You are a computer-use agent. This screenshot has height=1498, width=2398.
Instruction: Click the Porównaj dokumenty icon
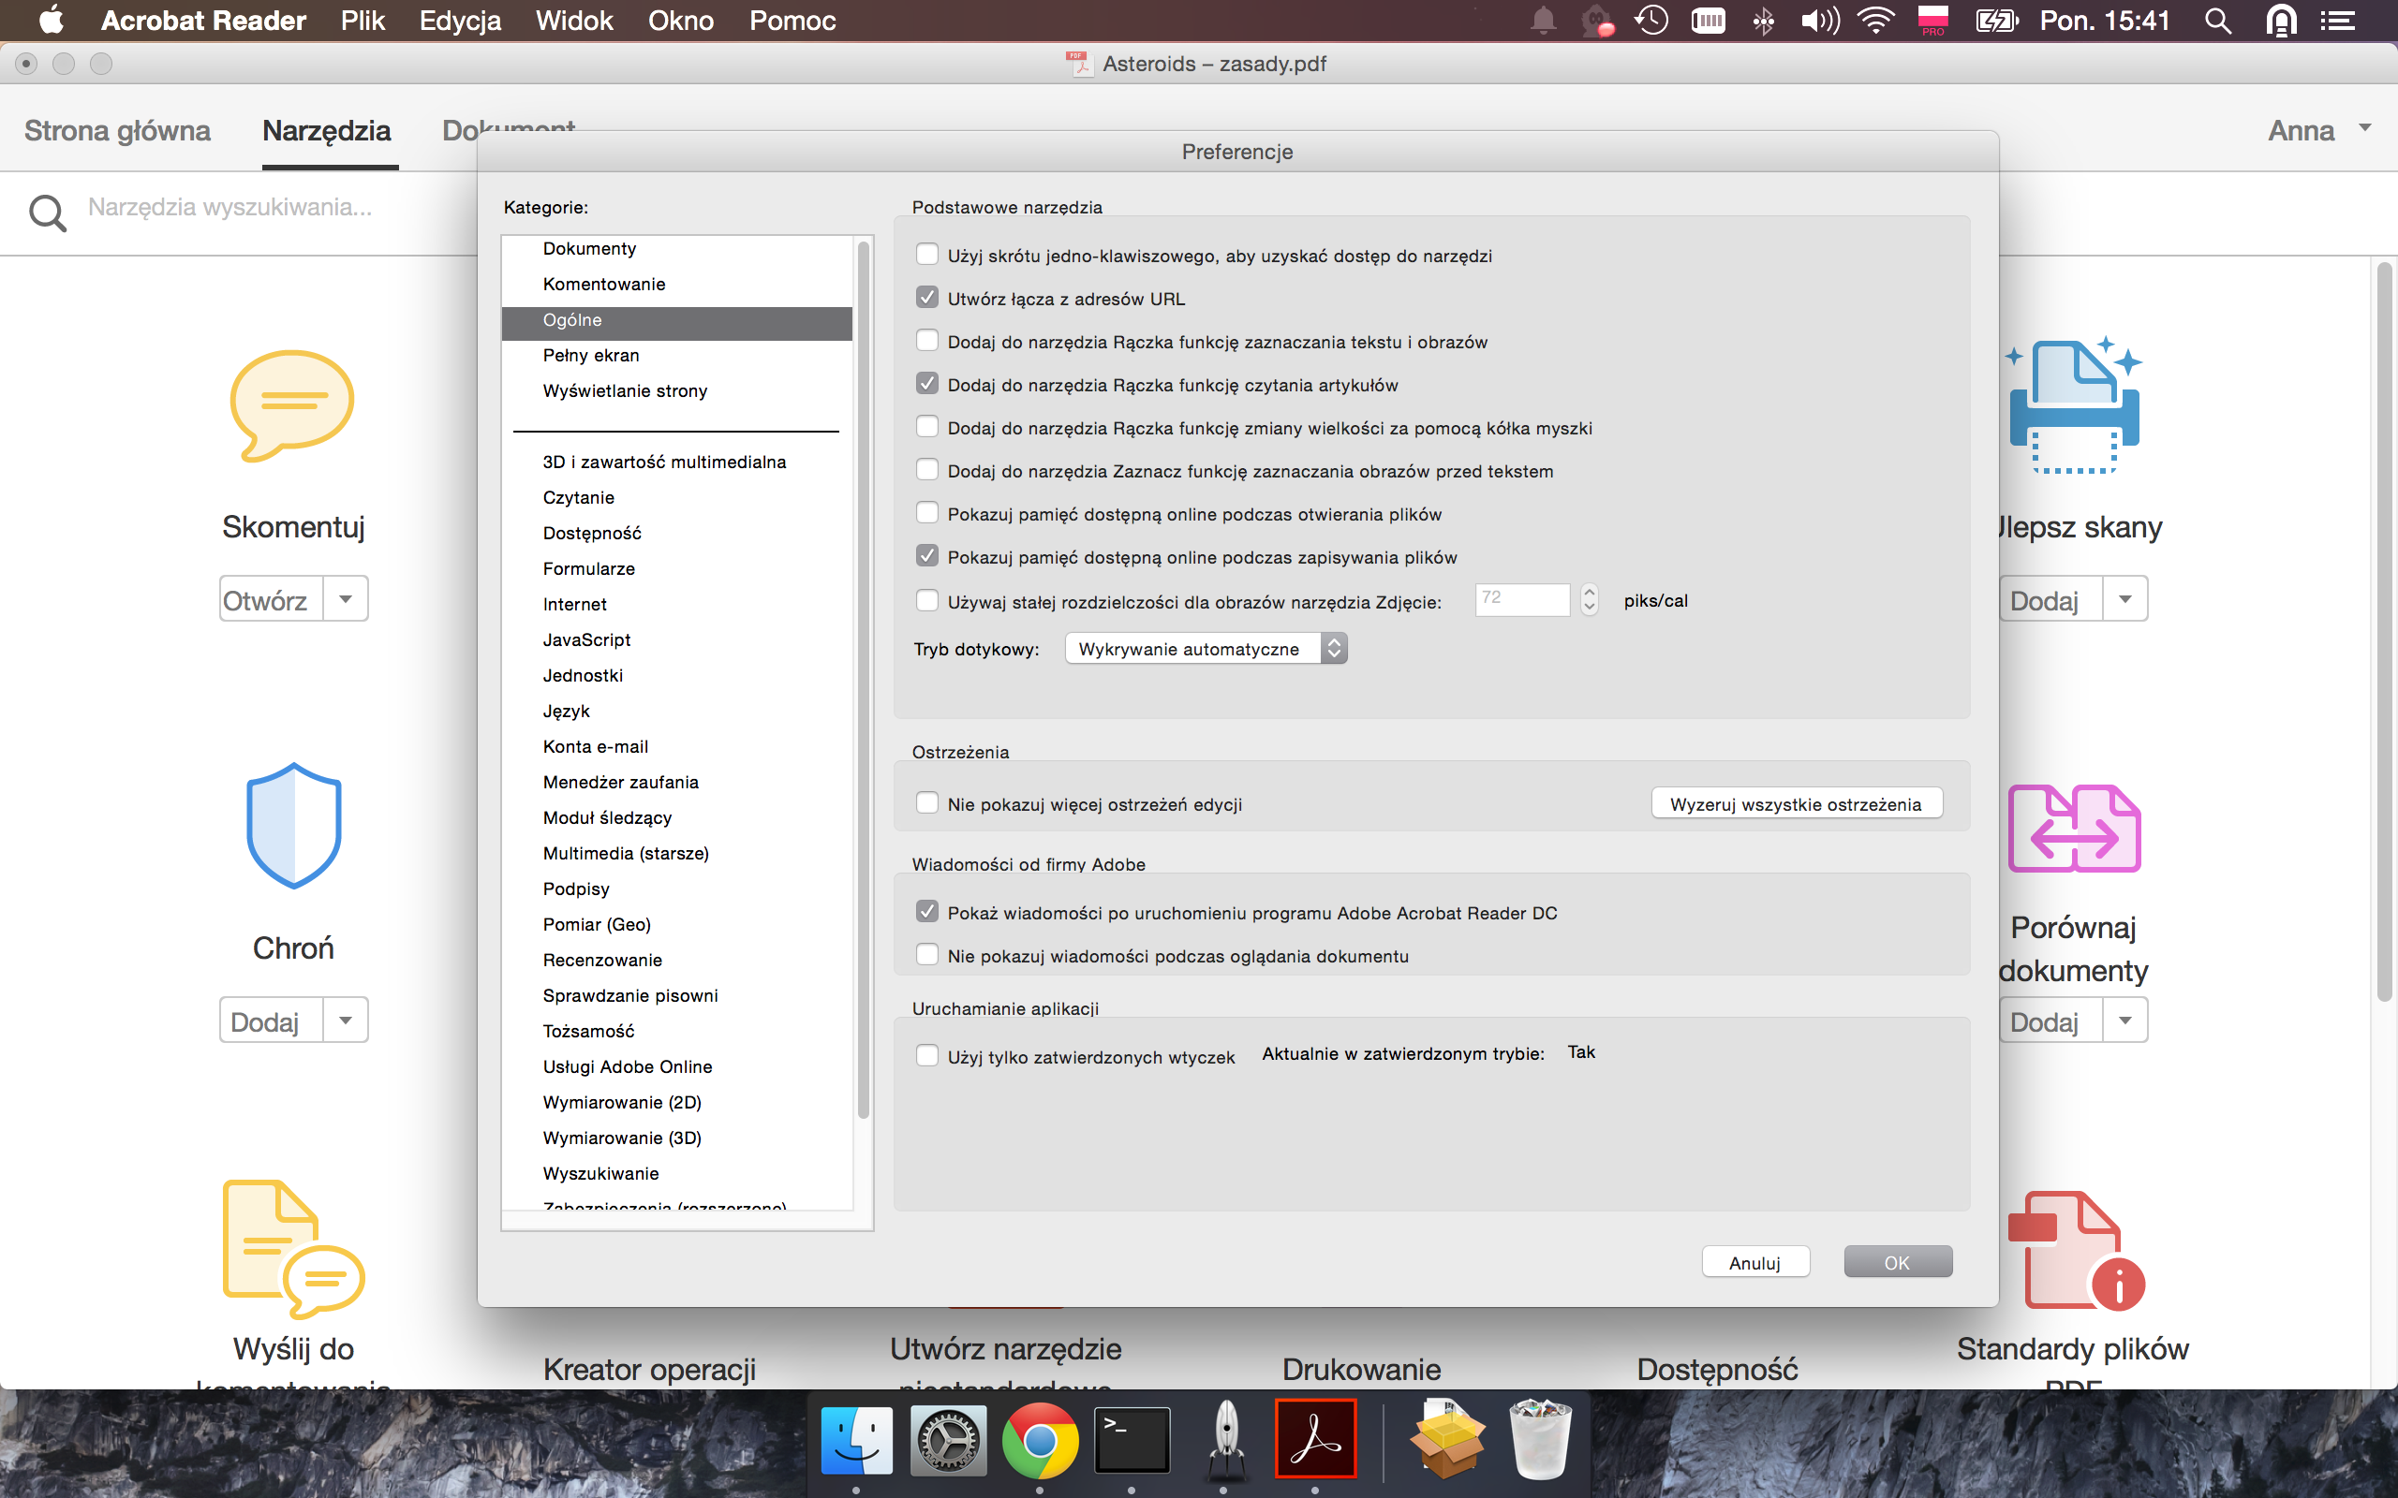pyautogui.click(x=2074, y=829)
